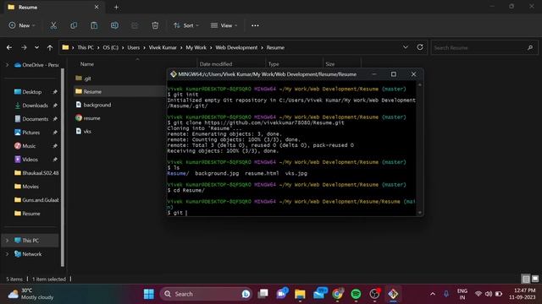Click the terminal vertical scrollbar

tap(420, 149)
